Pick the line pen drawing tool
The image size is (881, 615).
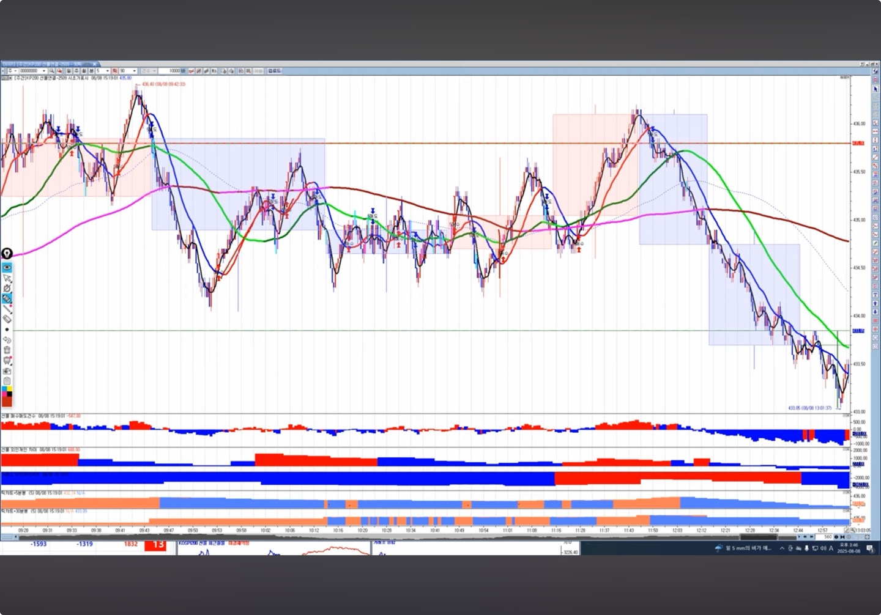pos(7,309)
